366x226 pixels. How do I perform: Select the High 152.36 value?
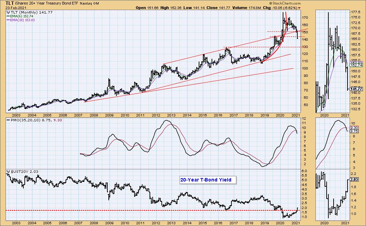(171, 8)
